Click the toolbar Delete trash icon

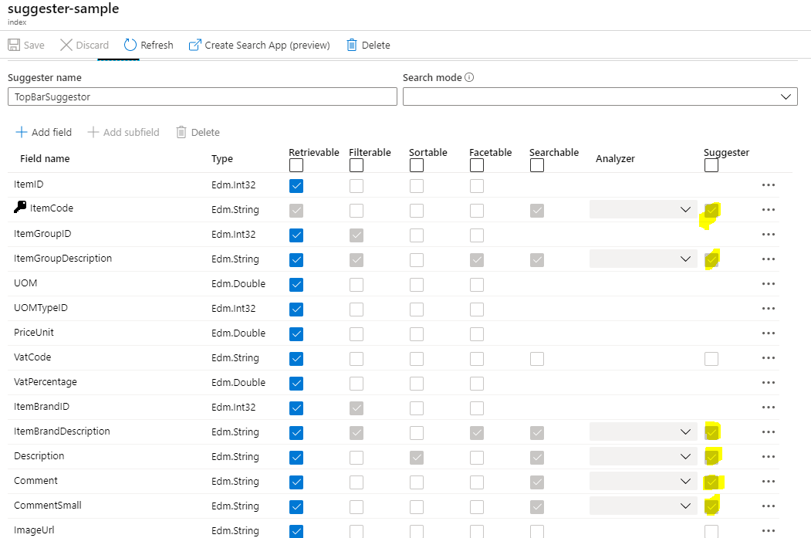click(352, 45)
